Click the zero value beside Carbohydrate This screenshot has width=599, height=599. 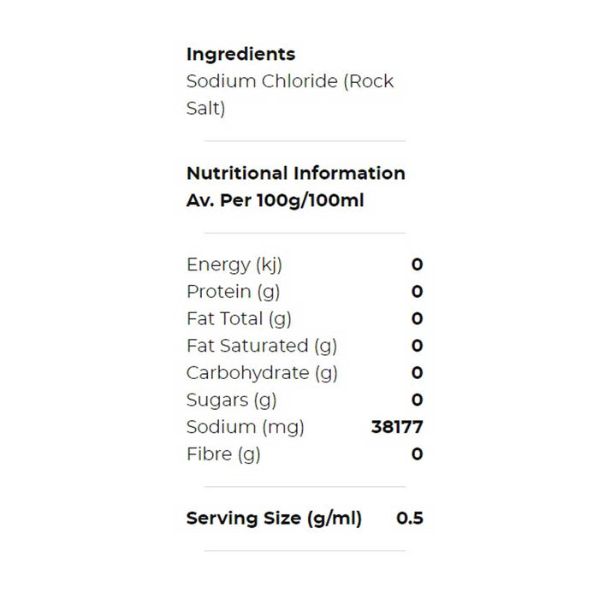417,373
